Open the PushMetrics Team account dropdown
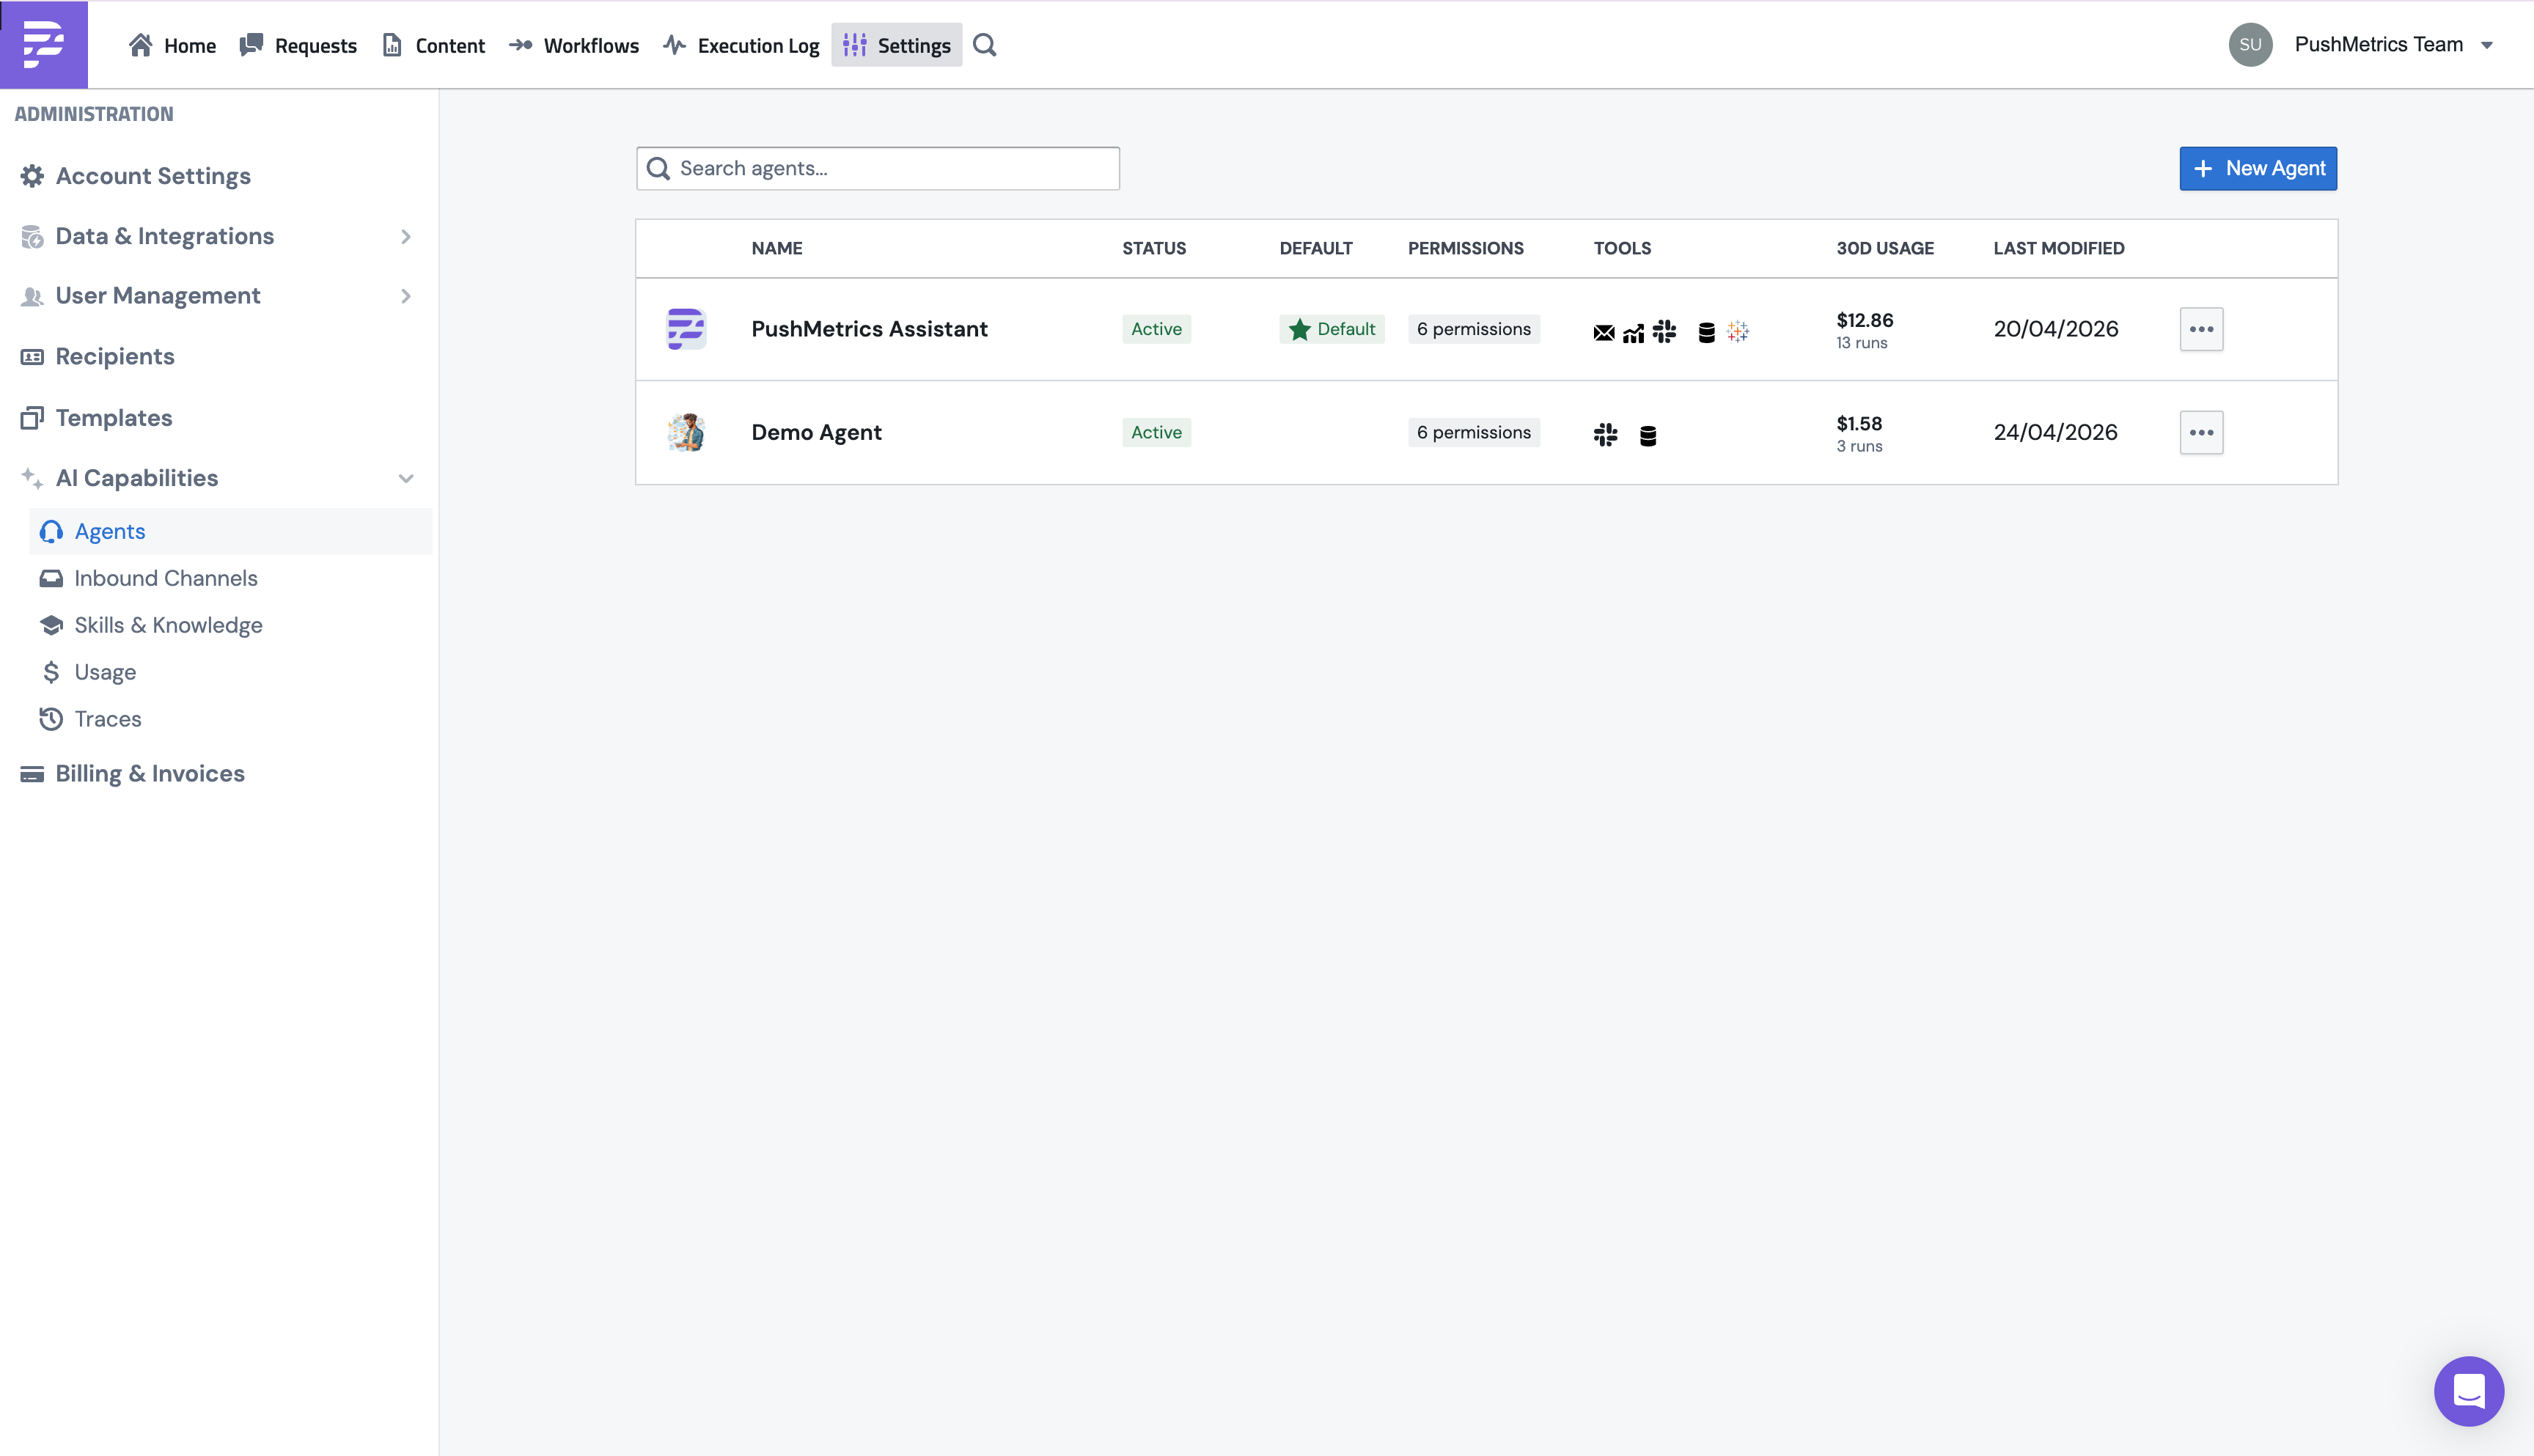The width and height of the screenshot is (2534, 1456). pyautogui.click(x=2394, y=44)
